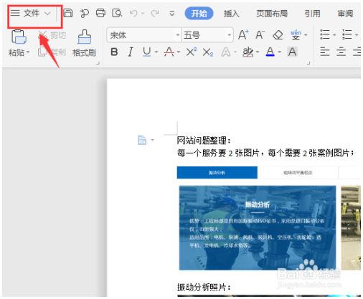363x299 pixels.
Task: Toggle character shading A icon
Action: point(292,52)
